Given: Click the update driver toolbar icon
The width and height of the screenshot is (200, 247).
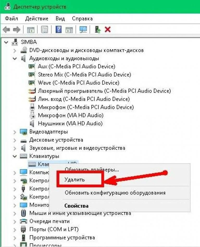Looking at the screenshot, I should (98, 29).
